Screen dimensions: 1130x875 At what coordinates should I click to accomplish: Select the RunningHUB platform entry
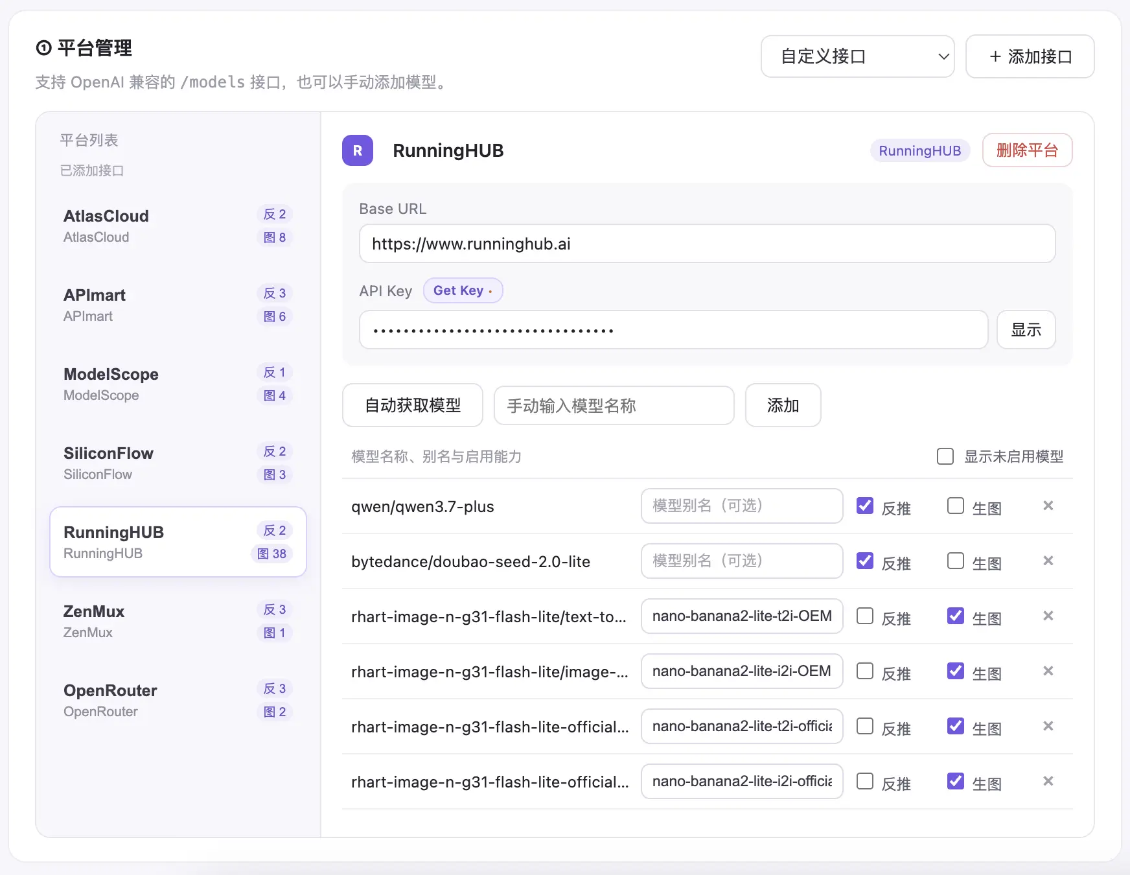[x=178, y=542]
